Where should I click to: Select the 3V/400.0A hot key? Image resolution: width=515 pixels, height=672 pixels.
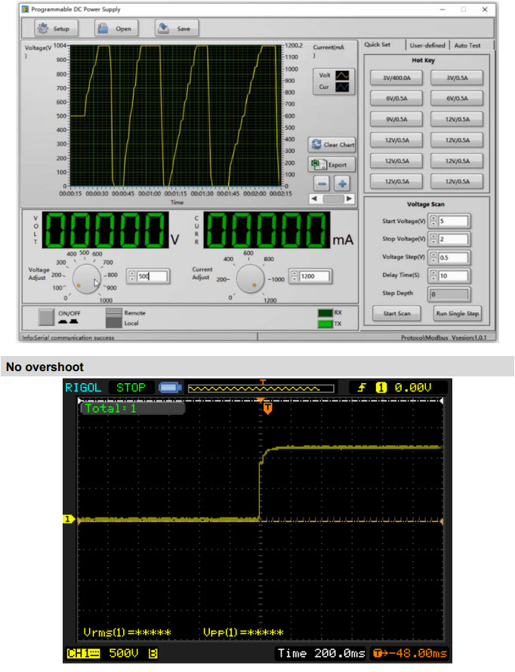pos(396,78)
